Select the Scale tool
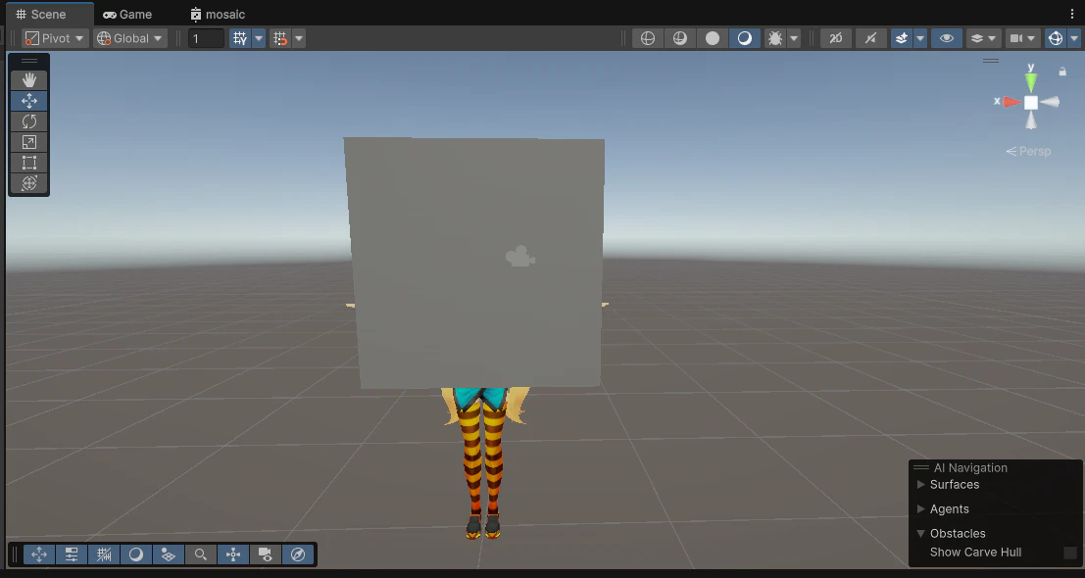 pyautogui.click(x=29, y=142)
